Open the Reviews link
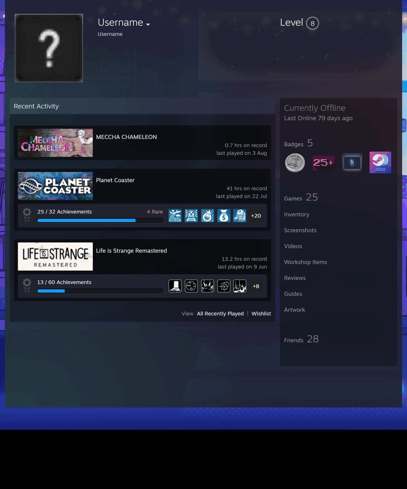This screenshot has height=489, width=407. [295, 278]
